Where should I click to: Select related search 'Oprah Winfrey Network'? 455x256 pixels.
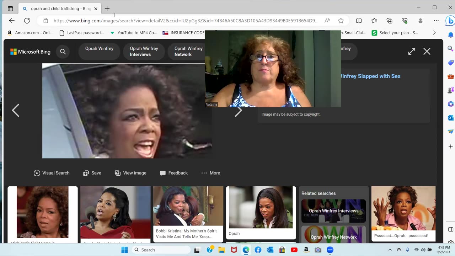(x=333, y=235)
